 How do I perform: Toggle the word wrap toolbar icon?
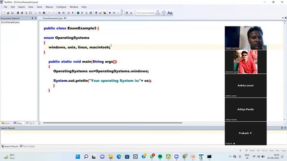[69, 13]
